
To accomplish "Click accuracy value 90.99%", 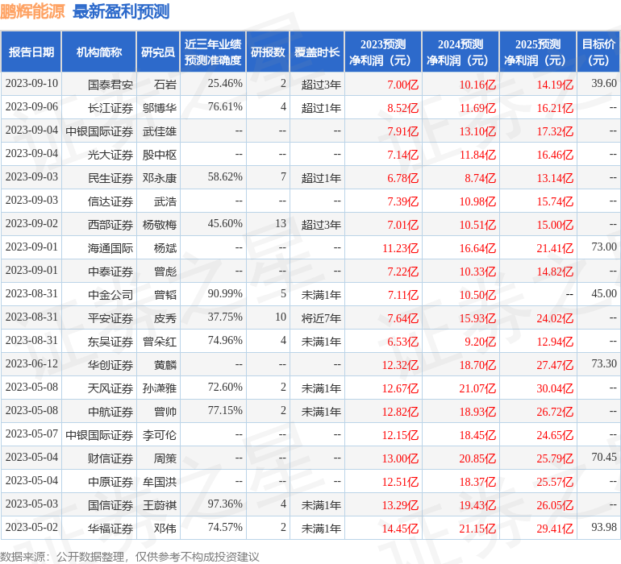I will (225, 293).
